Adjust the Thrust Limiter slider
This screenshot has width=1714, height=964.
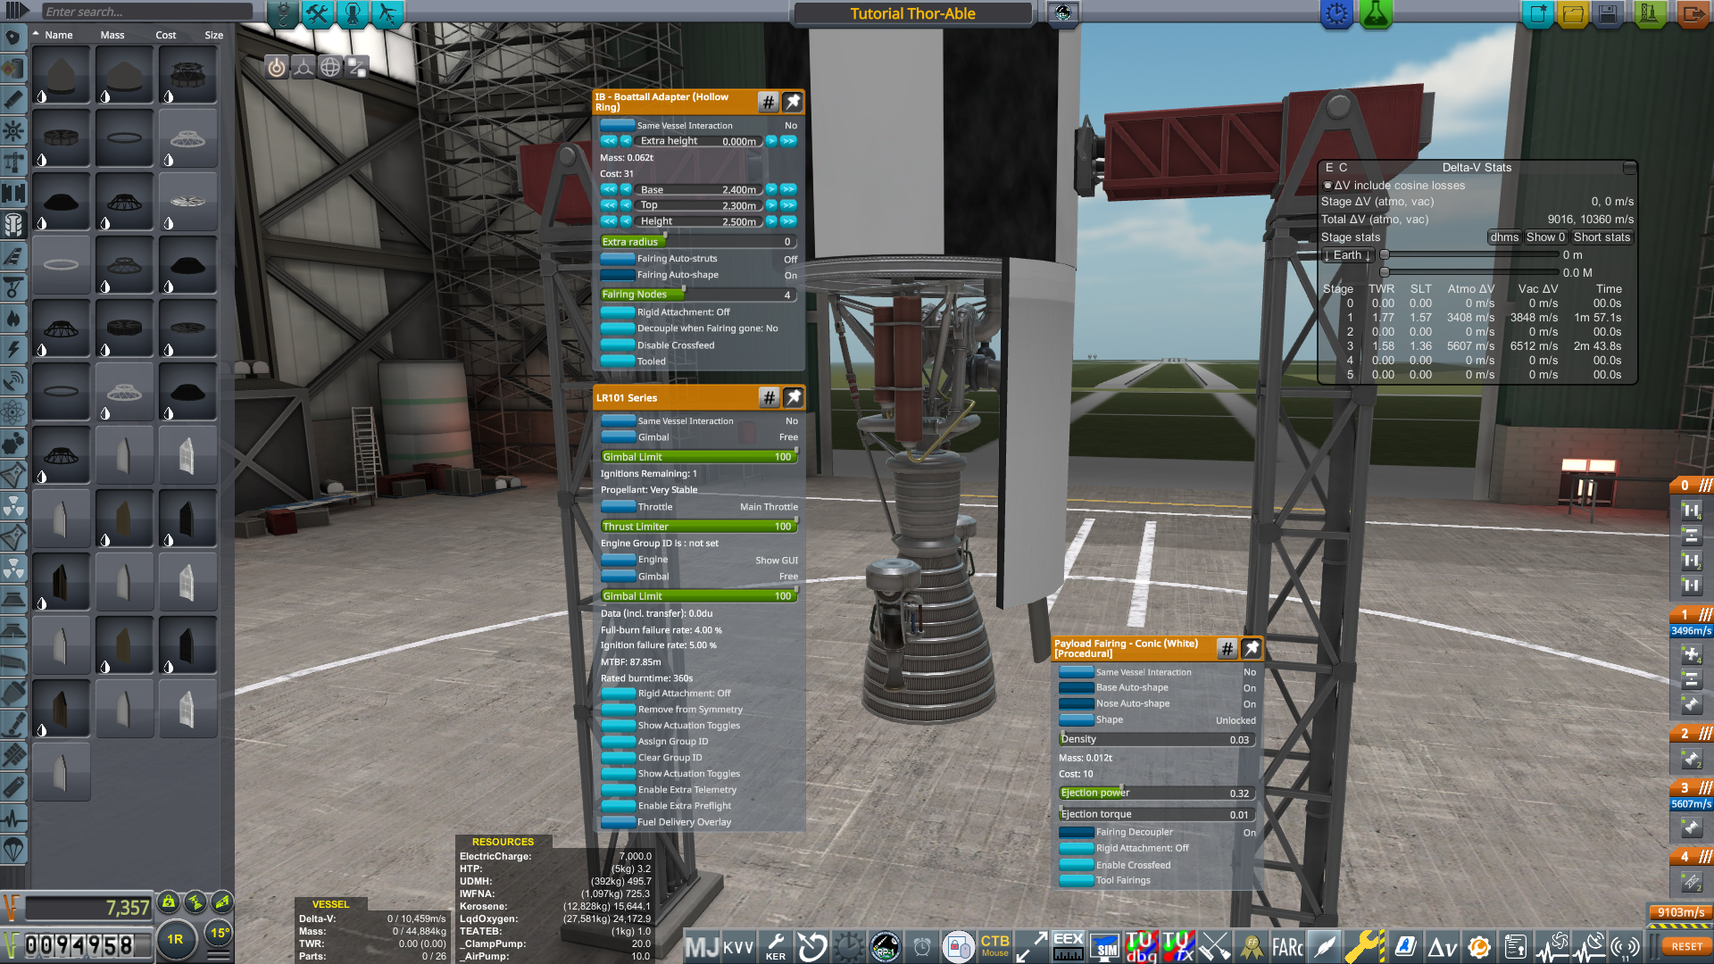coord(698,527)
